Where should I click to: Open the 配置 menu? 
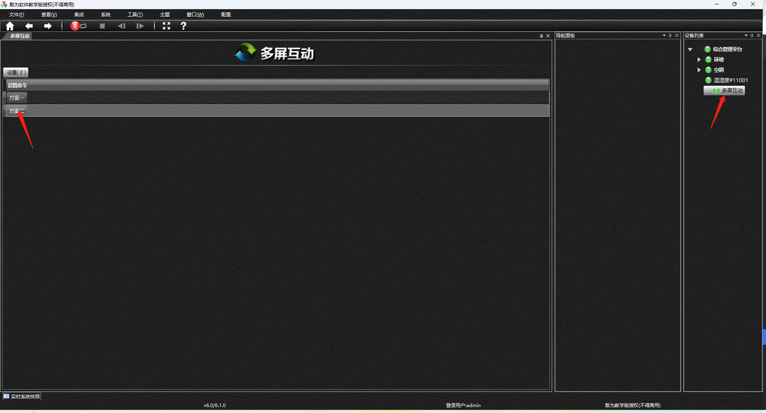click(226, 15)
